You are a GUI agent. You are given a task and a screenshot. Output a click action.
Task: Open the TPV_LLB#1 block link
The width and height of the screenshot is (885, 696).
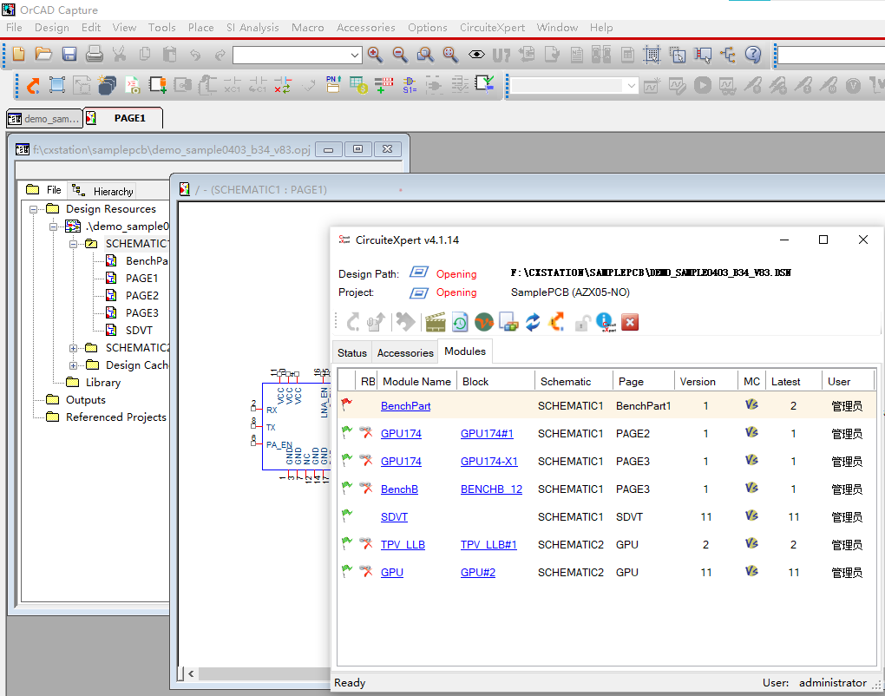click(488, 545)
